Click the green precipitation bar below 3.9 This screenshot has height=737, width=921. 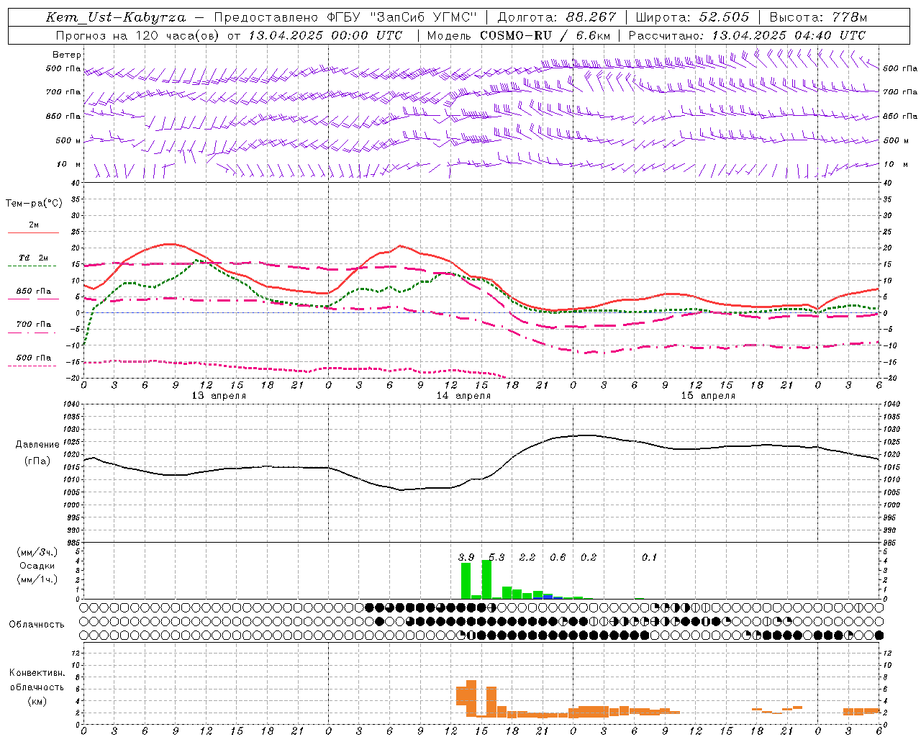pyautogui.click(x=466, y=581)
